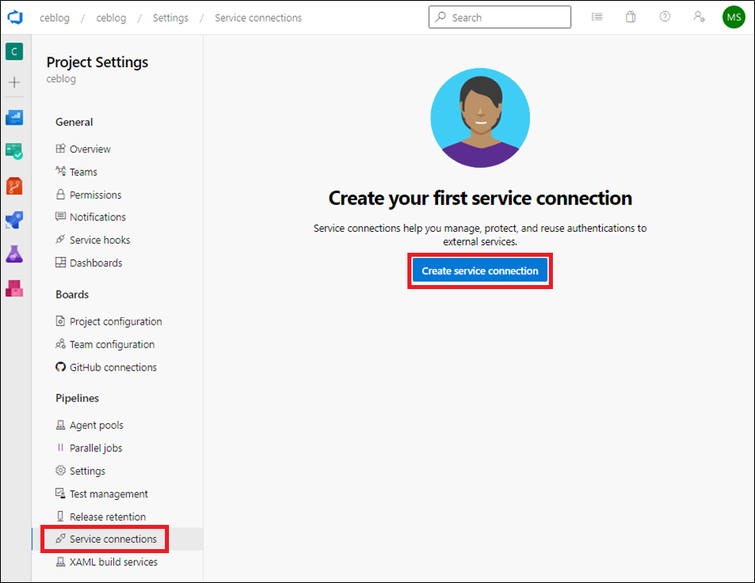This screenshot has width=755, height=583.
Task: Click the plus icon to add new
Action: [x=14, y=82]
